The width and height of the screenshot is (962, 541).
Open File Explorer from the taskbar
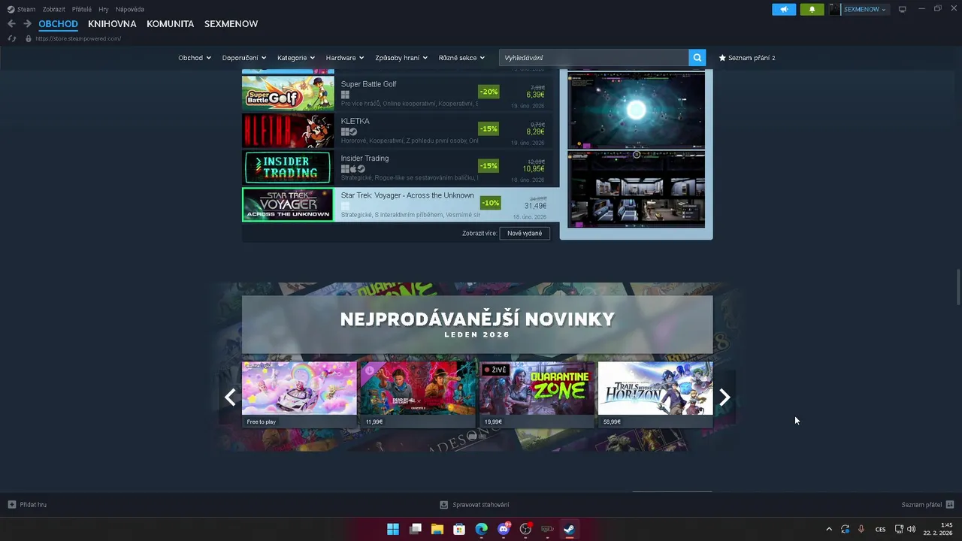click(437, 529)
